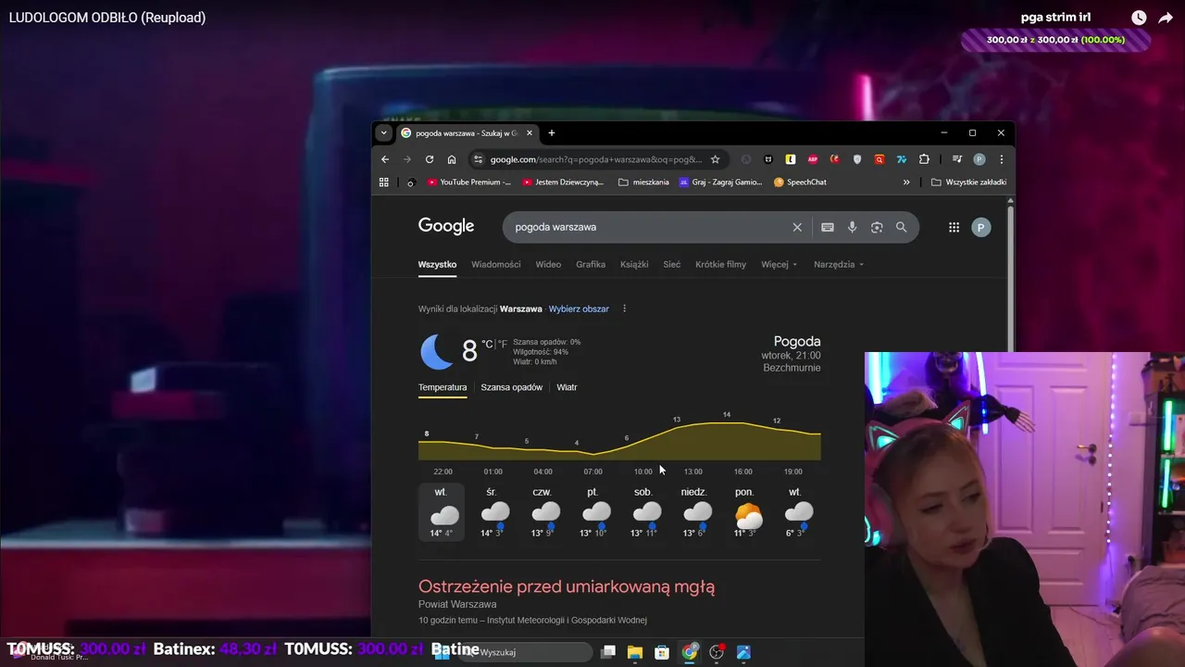Open the browser home page
This screenshot has width=1185, height=667.
click(x=452, y=159)
